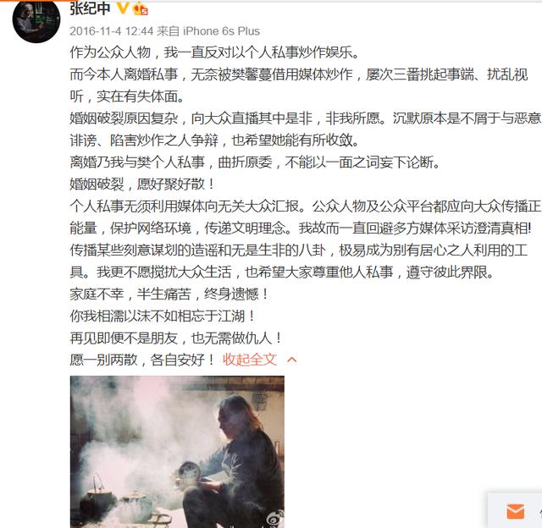Click the orange verified V badge

coord(123,8)
